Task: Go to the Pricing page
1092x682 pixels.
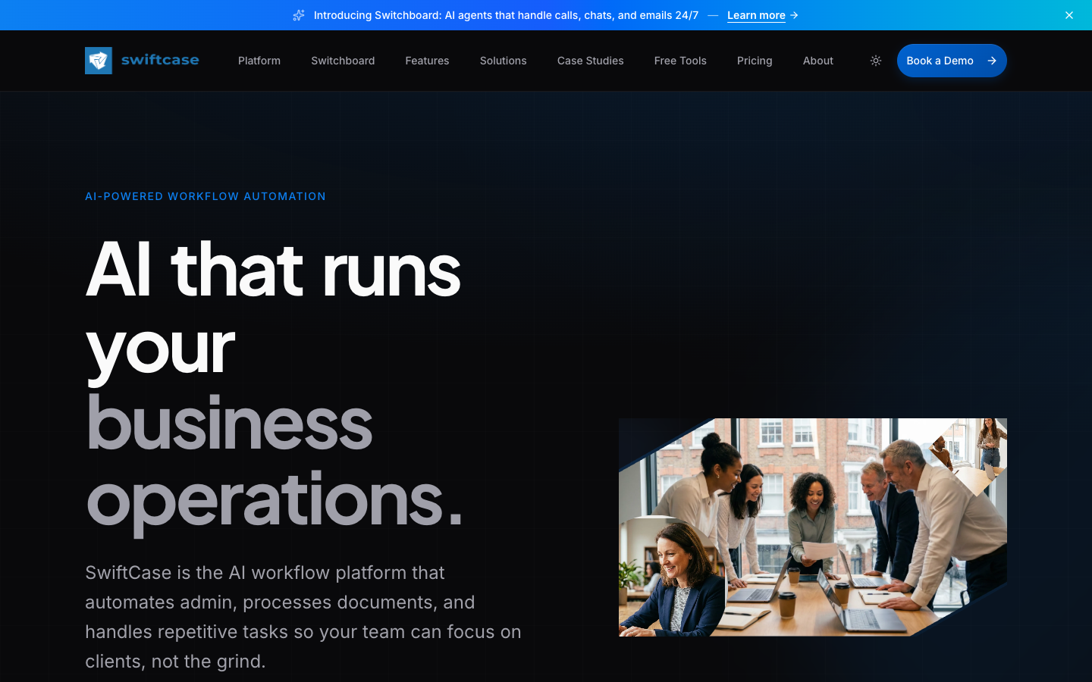Action: tap(755, 61)
